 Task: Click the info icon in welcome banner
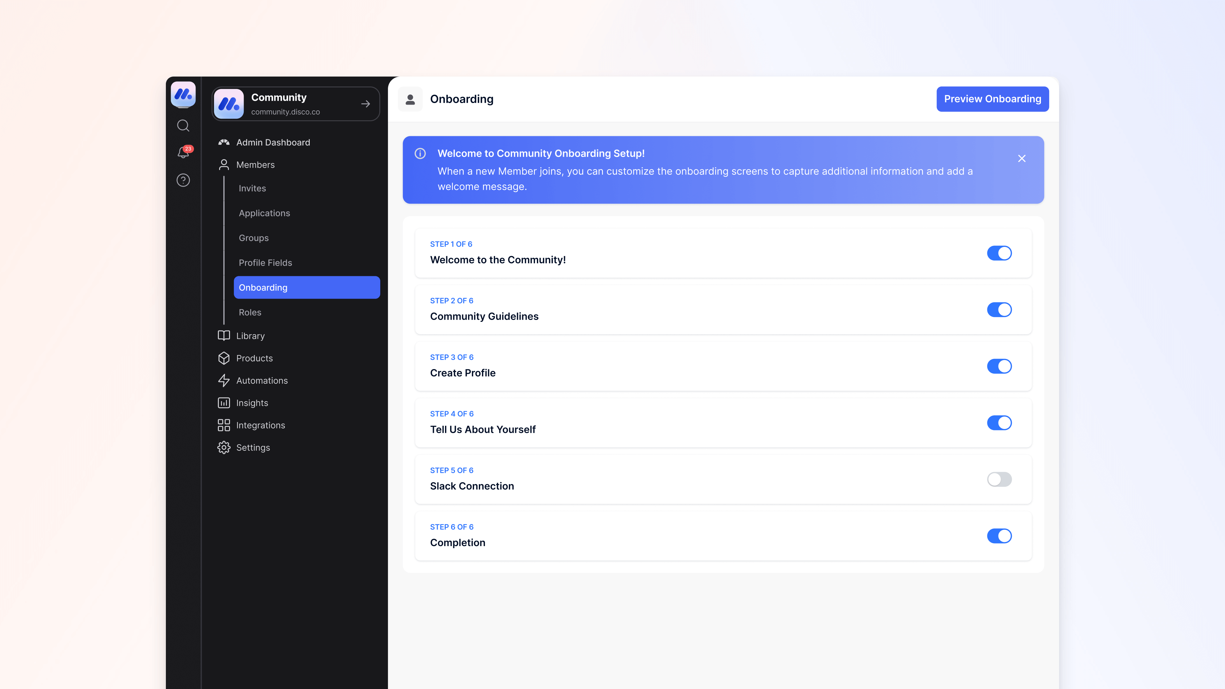coord(420,153)
